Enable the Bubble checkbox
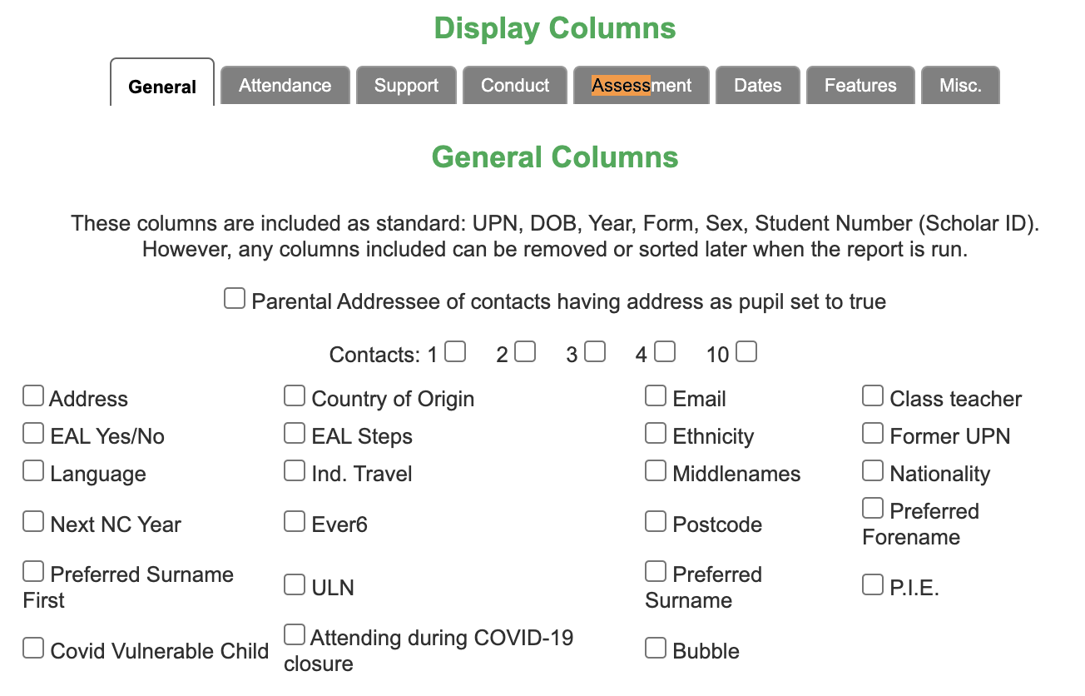Viewport: 1085px width, 696px height. (x=656, y=648)
